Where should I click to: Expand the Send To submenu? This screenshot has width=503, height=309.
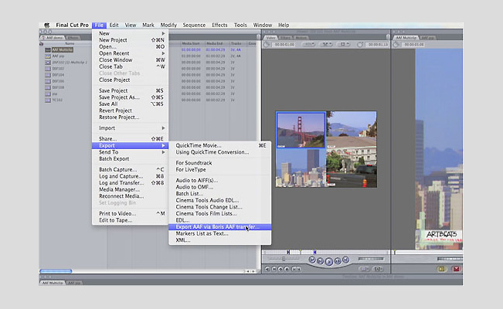(x=131, y=152)
